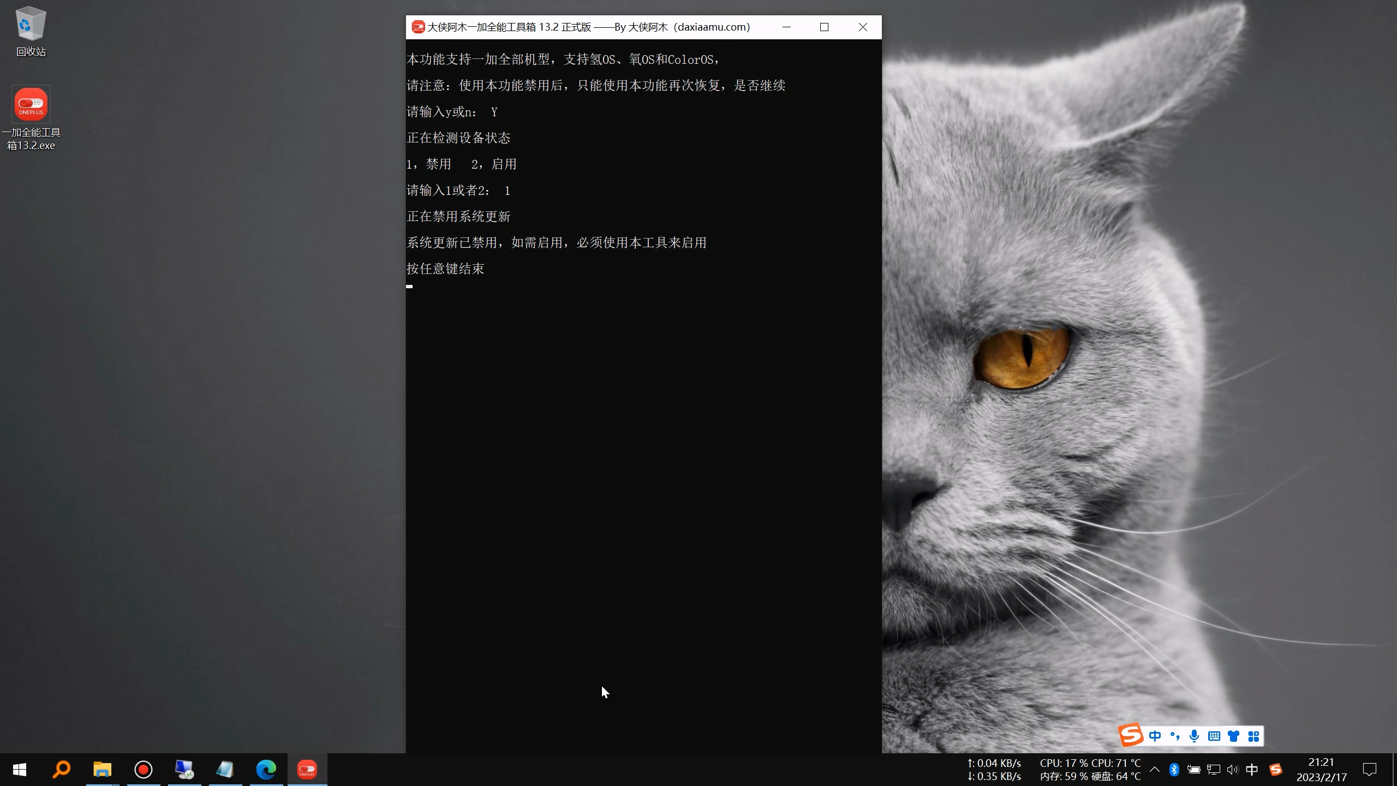Open the notepad-like app on taskbar
The image size is (1397, 786).
coord(225,770)
